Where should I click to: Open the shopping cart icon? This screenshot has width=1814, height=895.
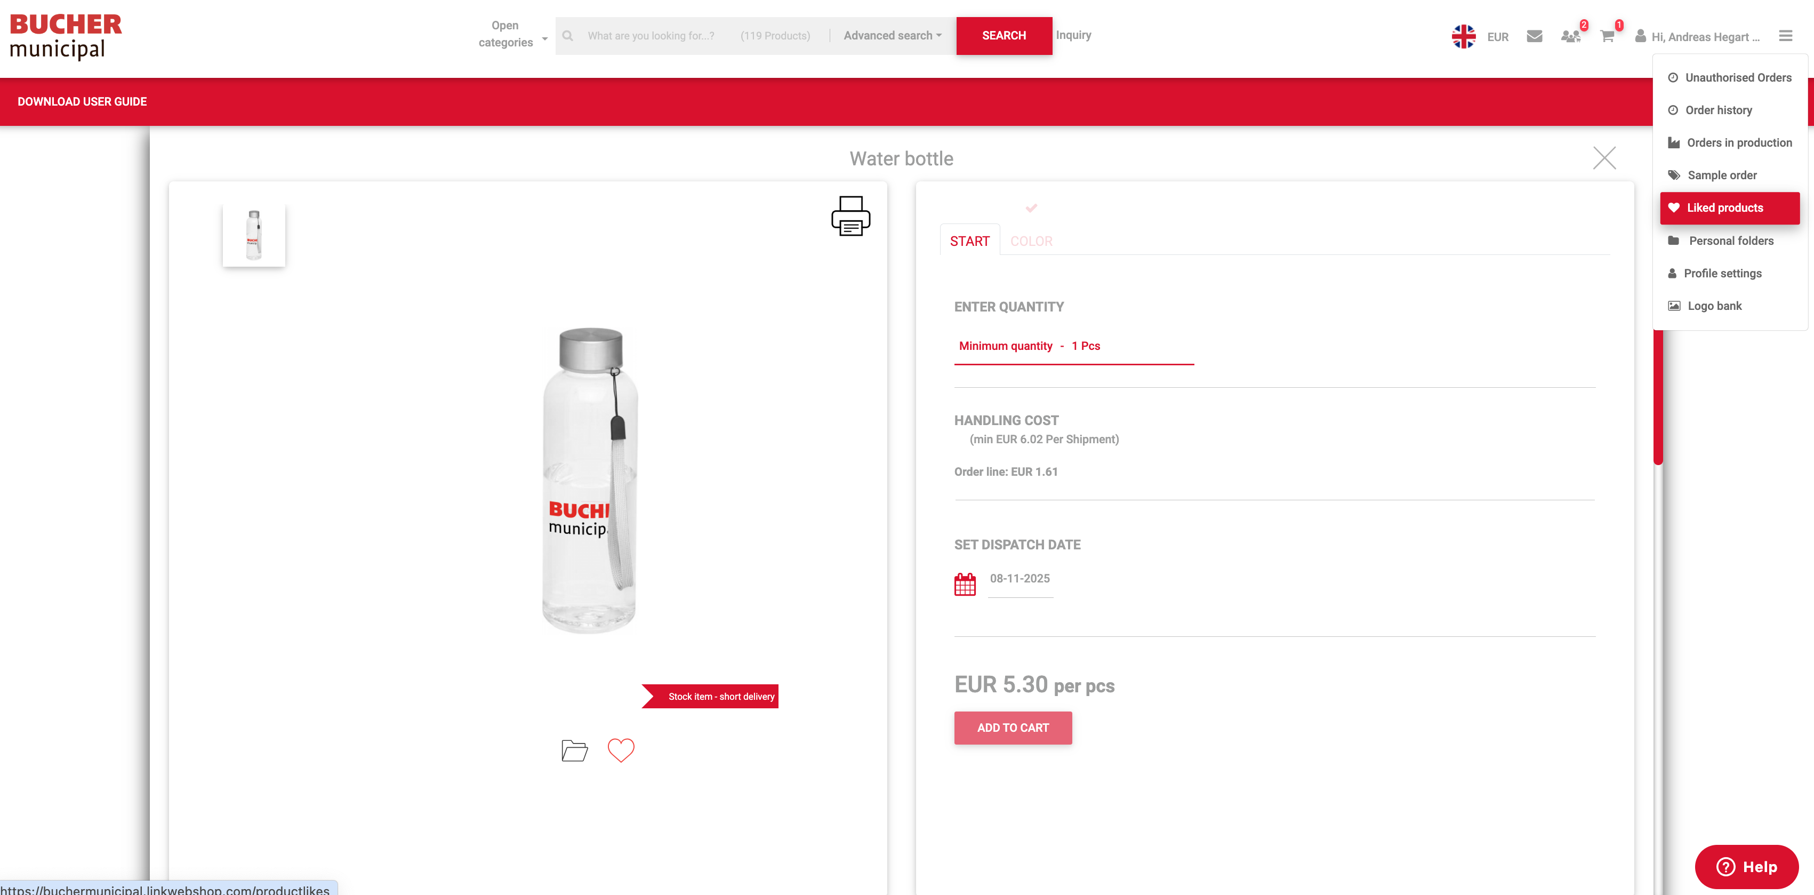[x=1606, y=37]
